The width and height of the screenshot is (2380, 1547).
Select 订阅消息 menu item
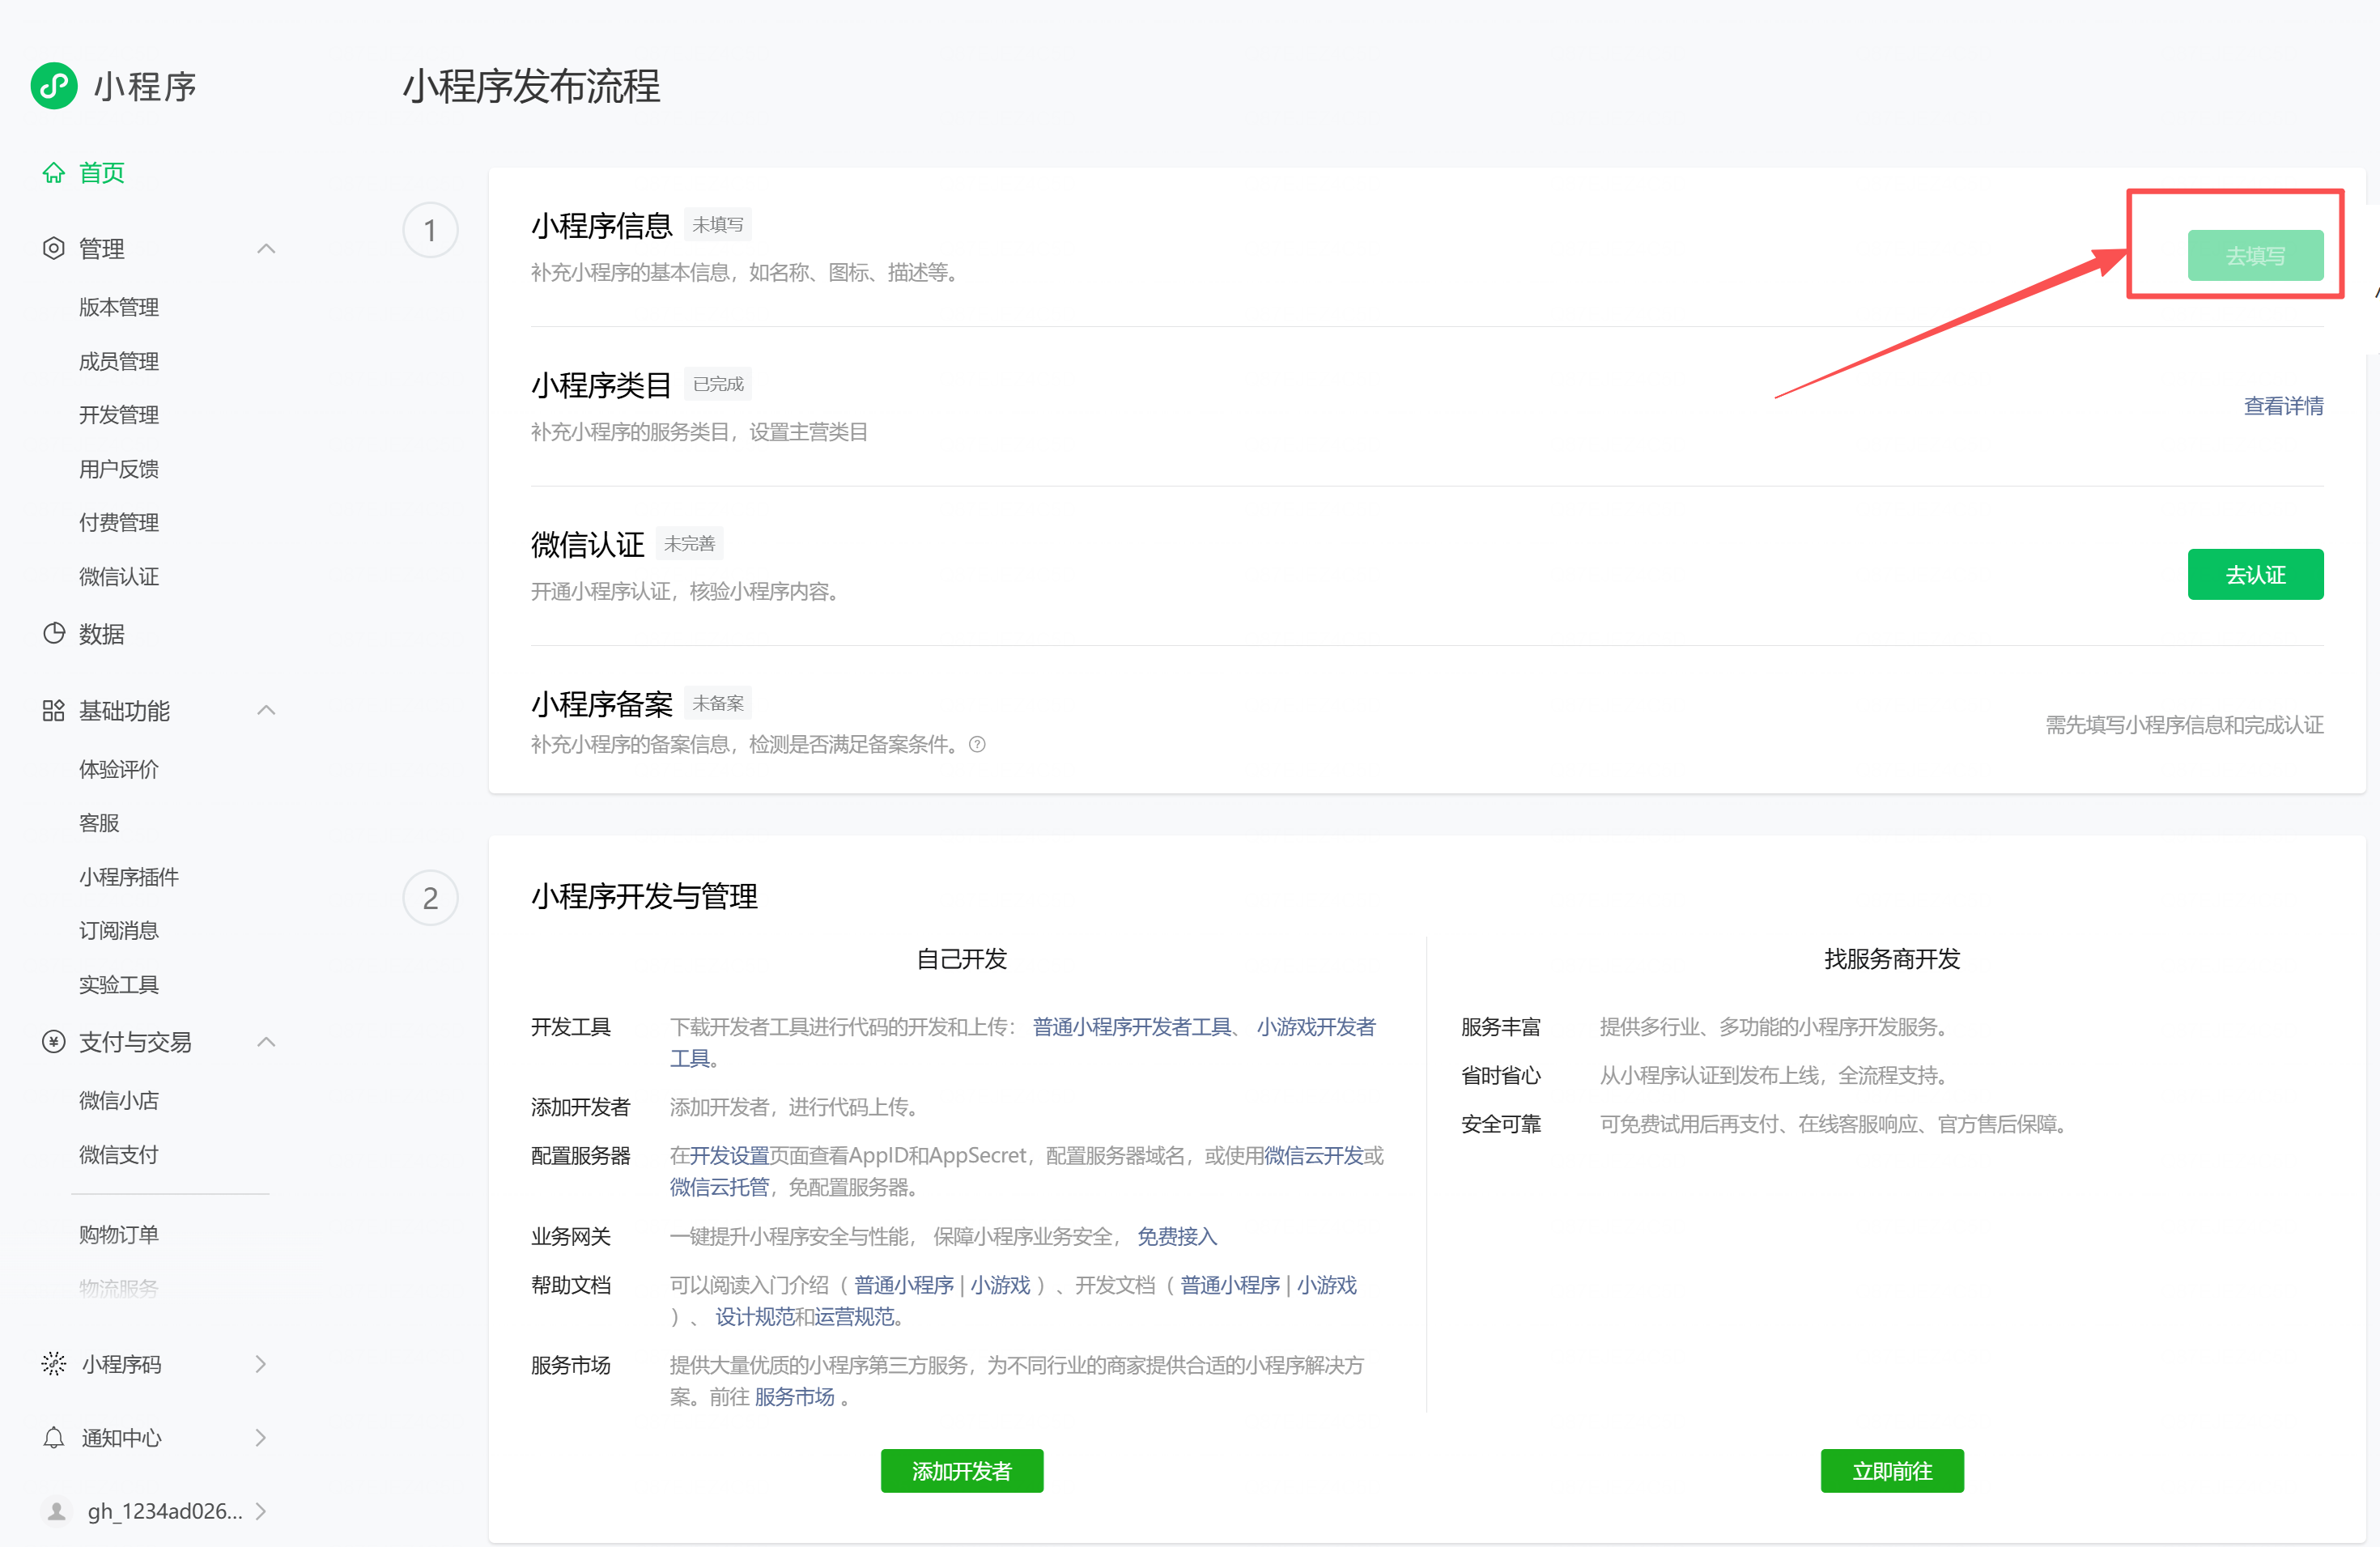[x=119, y=930]
